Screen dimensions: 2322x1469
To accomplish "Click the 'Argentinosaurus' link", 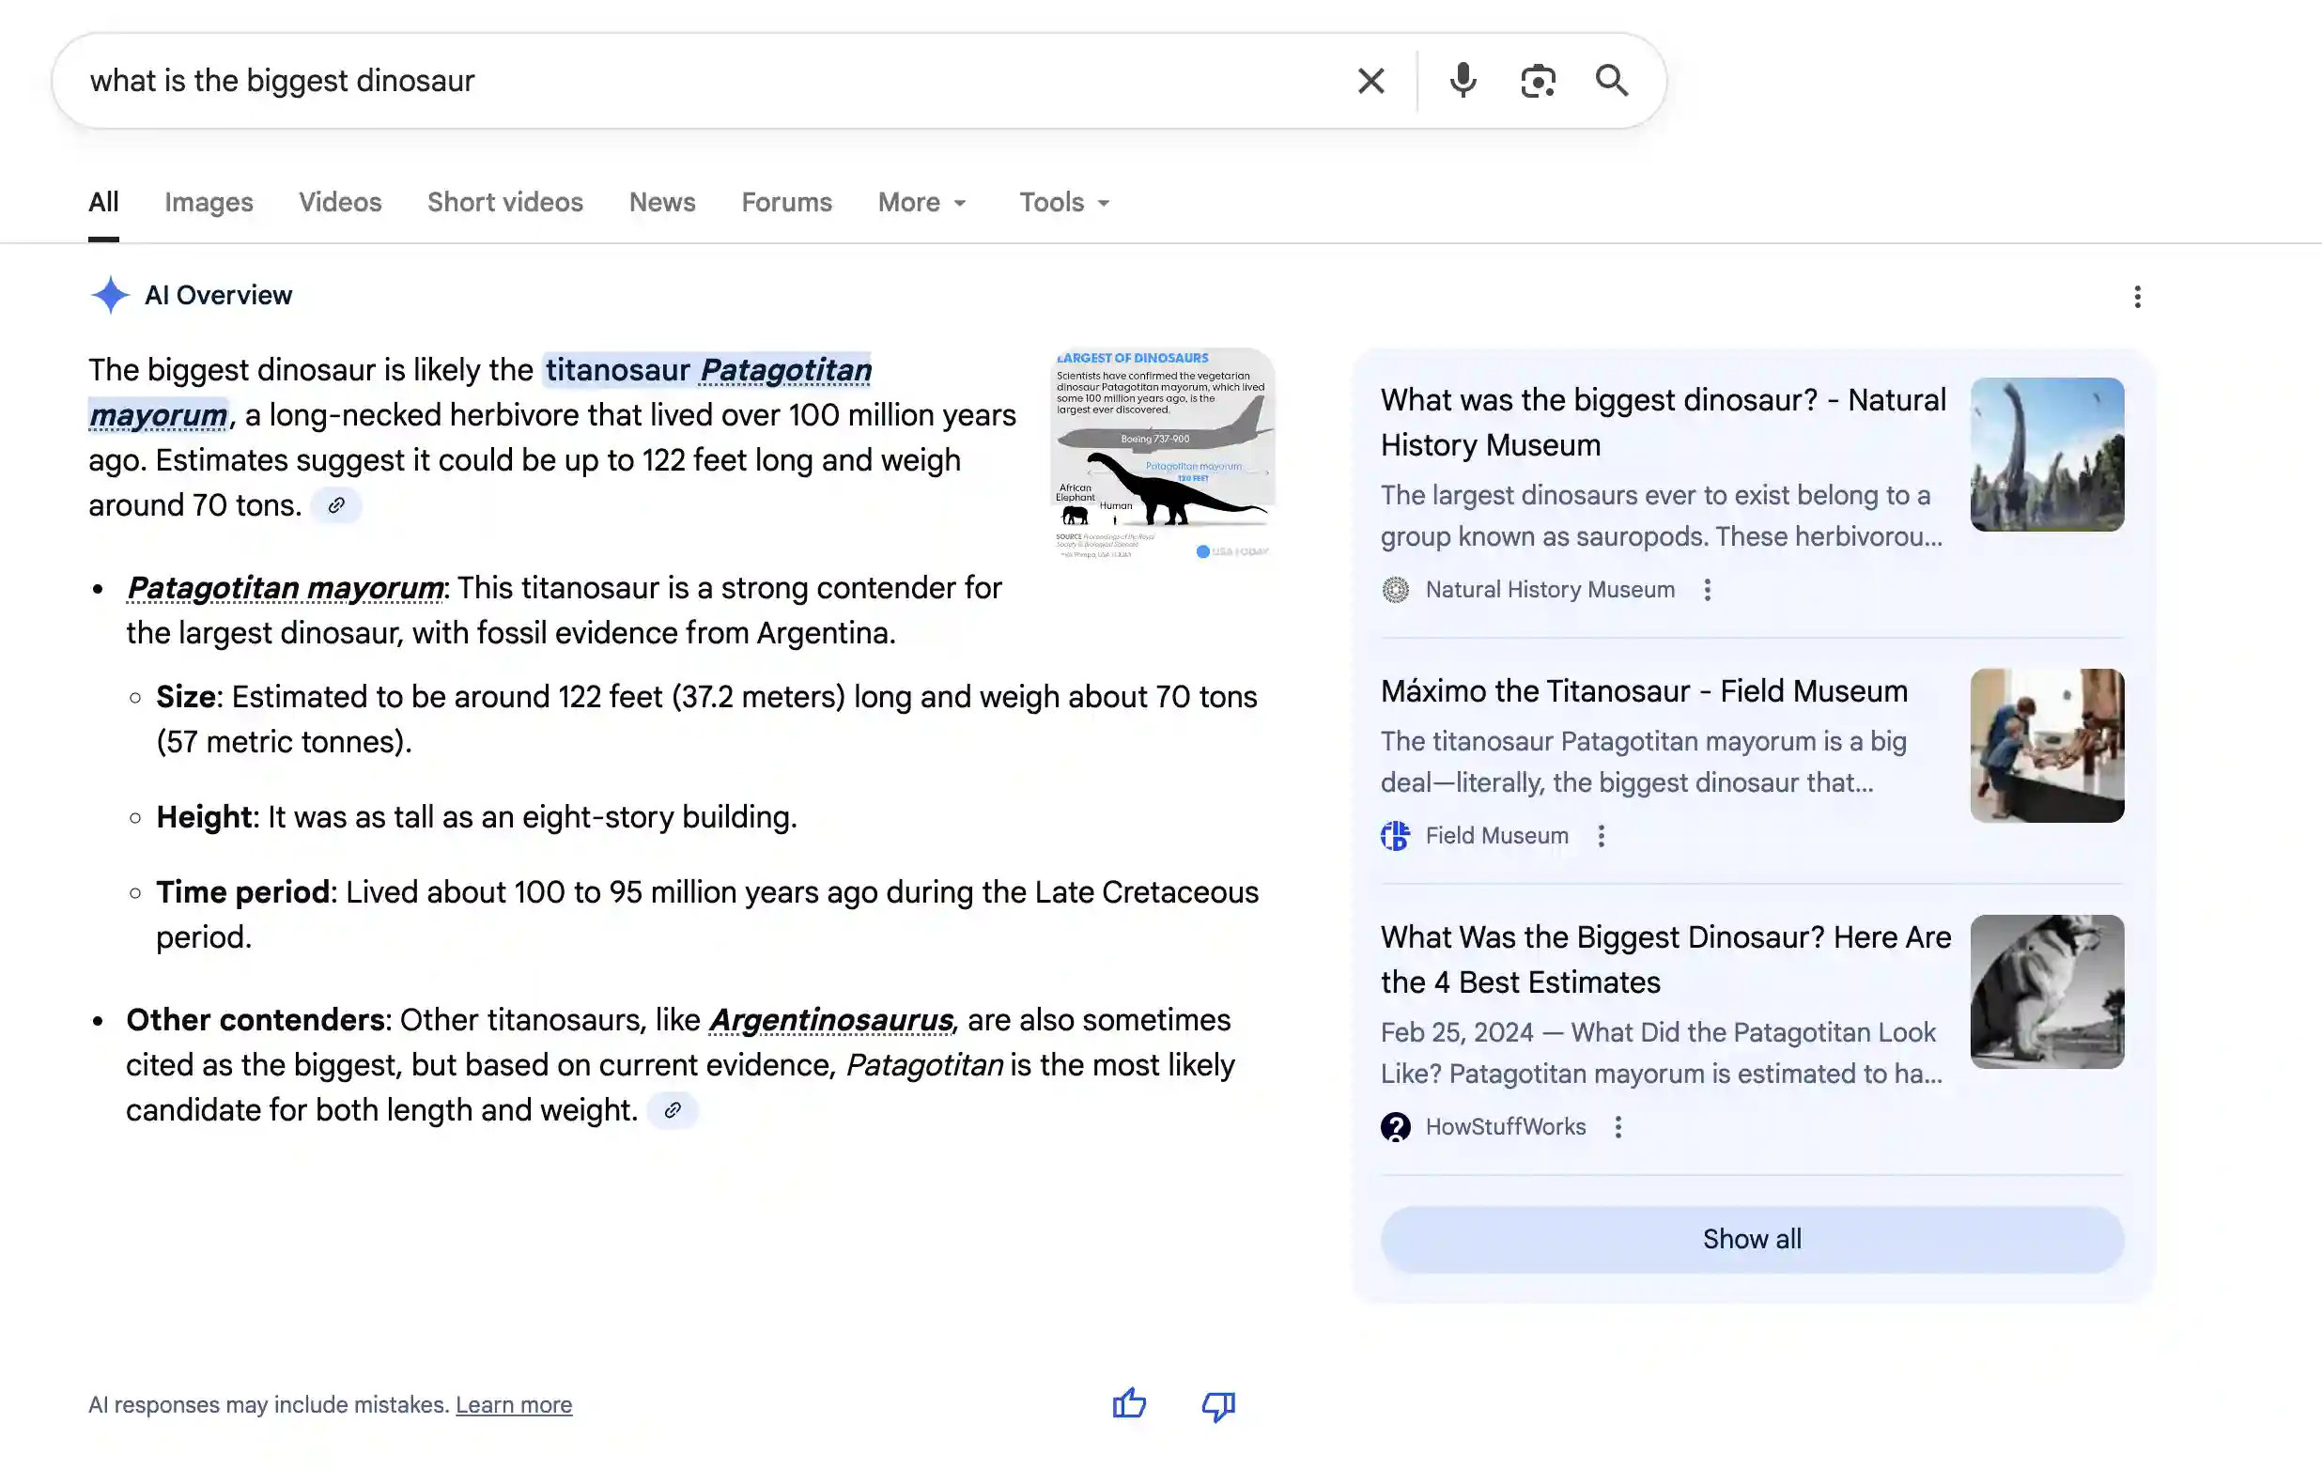I will coord(830,1020).
